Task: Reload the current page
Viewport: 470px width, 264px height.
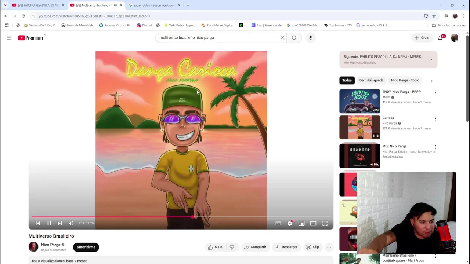Action: click(23, 16)
